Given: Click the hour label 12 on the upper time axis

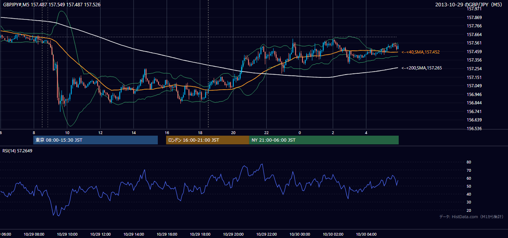Looking at the screenshot, I should pos(100,132).
